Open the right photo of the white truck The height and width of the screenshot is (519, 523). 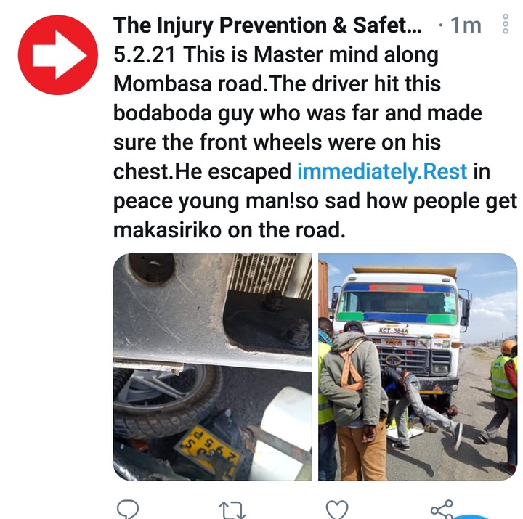418,367
